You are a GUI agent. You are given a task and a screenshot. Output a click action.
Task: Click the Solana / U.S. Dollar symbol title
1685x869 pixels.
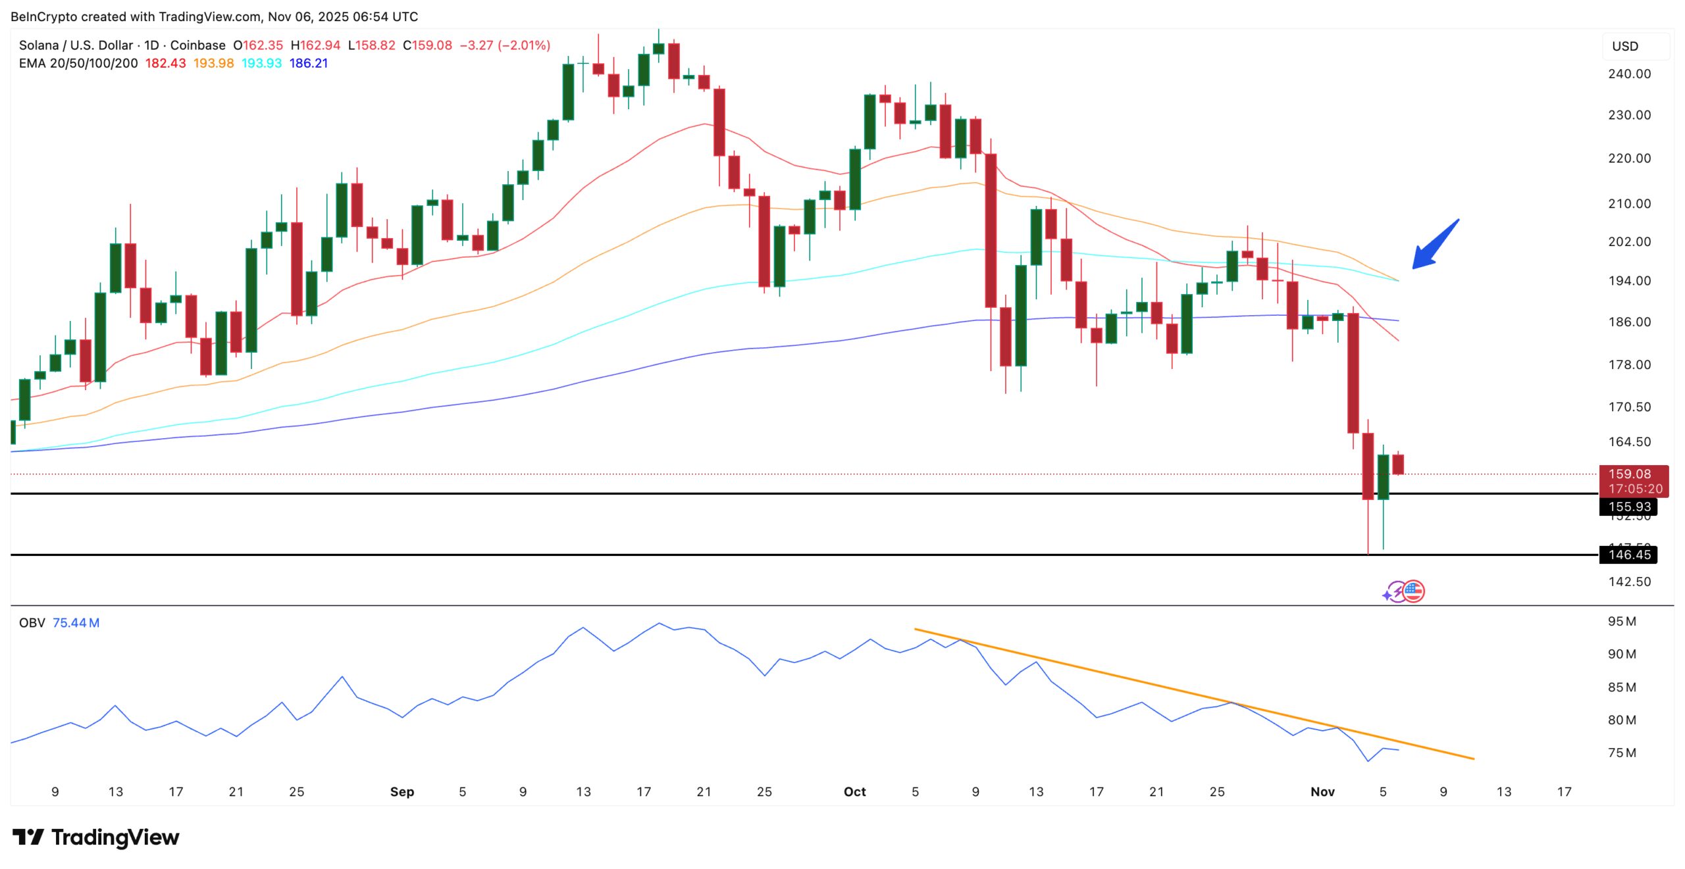coord(76,45)
